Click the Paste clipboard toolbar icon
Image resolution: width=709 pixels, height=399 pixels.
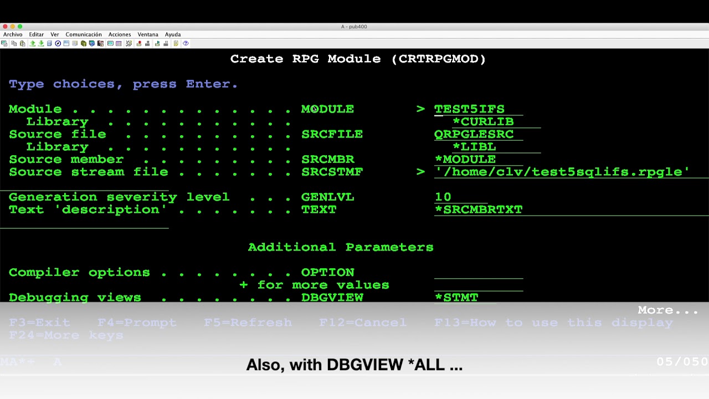[23, 43]
